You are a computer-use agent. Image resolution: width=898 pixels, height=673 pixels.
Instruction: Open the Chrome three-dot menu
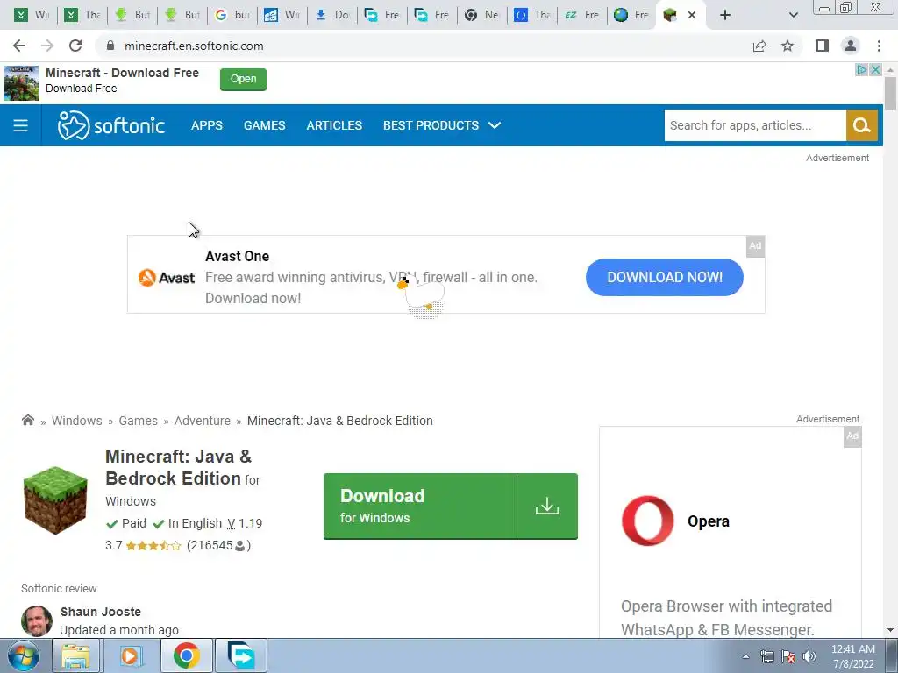(879, 46)
